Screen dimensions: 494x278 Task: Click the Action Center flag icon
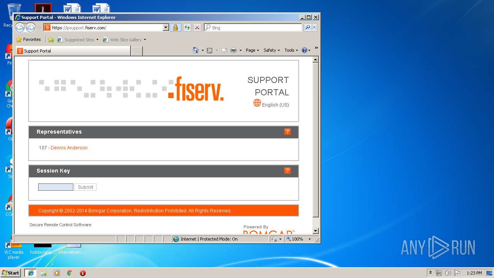(x=457, y=273)
